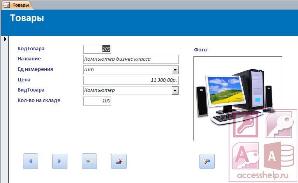
Task: Click the Кол-во на складе field with 100
Action: pos(97,101)
